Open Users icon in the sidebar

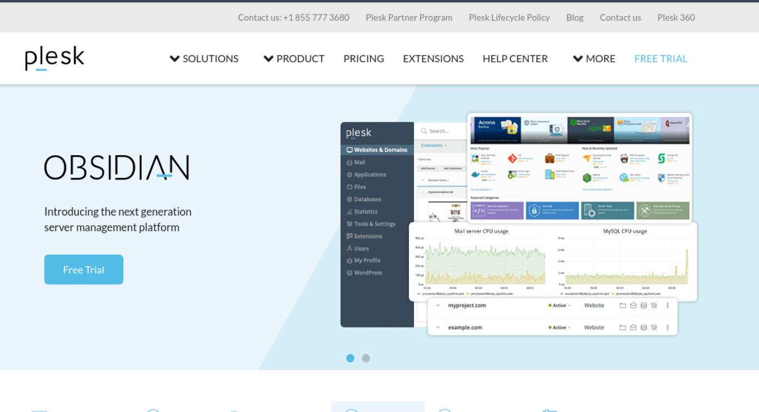(349, 249)
